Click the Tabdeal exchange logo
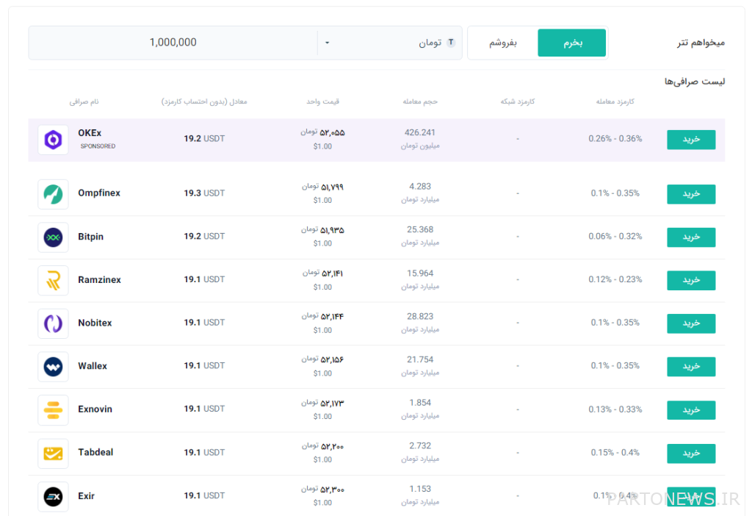The height and width of the screenshot is (516, 752). coord(53,453)
